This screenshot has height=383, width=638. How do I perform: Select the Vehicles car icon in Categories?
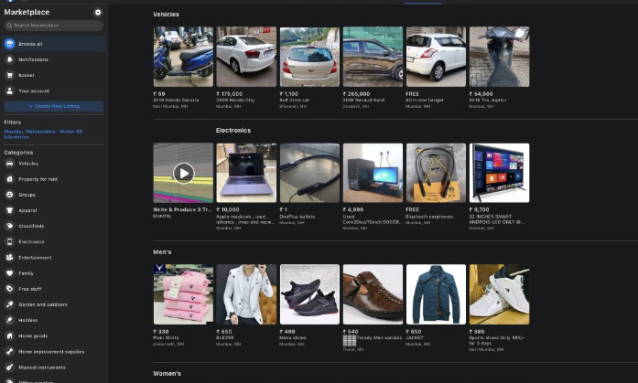10,164
